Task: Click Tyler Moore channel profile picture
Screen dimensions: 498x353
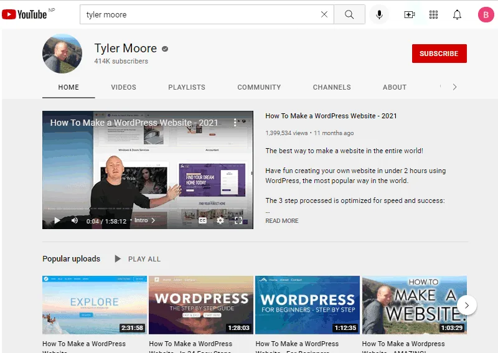Action: coord(62,54)
